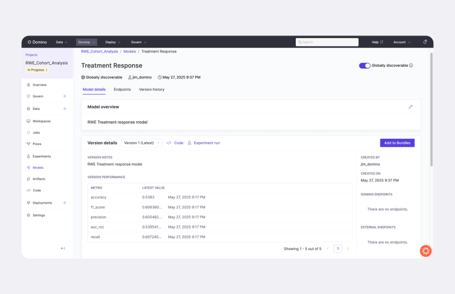
Task: Expand the Data sidebar badge
Action: pyautogui.click(x=65, y=109)
